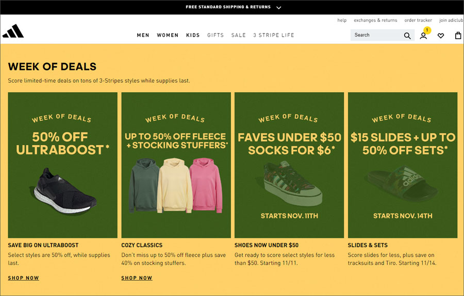Click the SHOES NOW UNDER $50 heading
464x296 pixels.
[x=267, y=245]
